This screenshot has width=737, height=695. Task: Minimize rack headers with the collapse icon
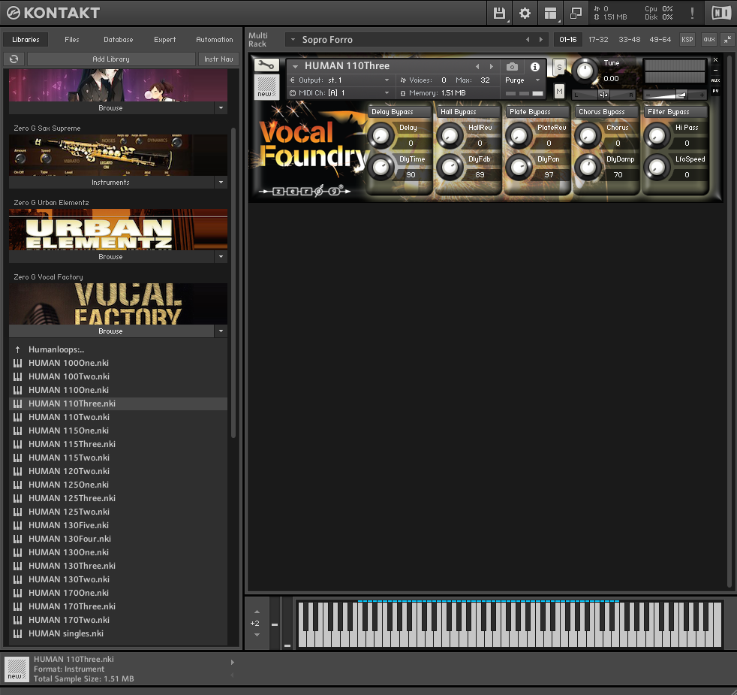727,40
